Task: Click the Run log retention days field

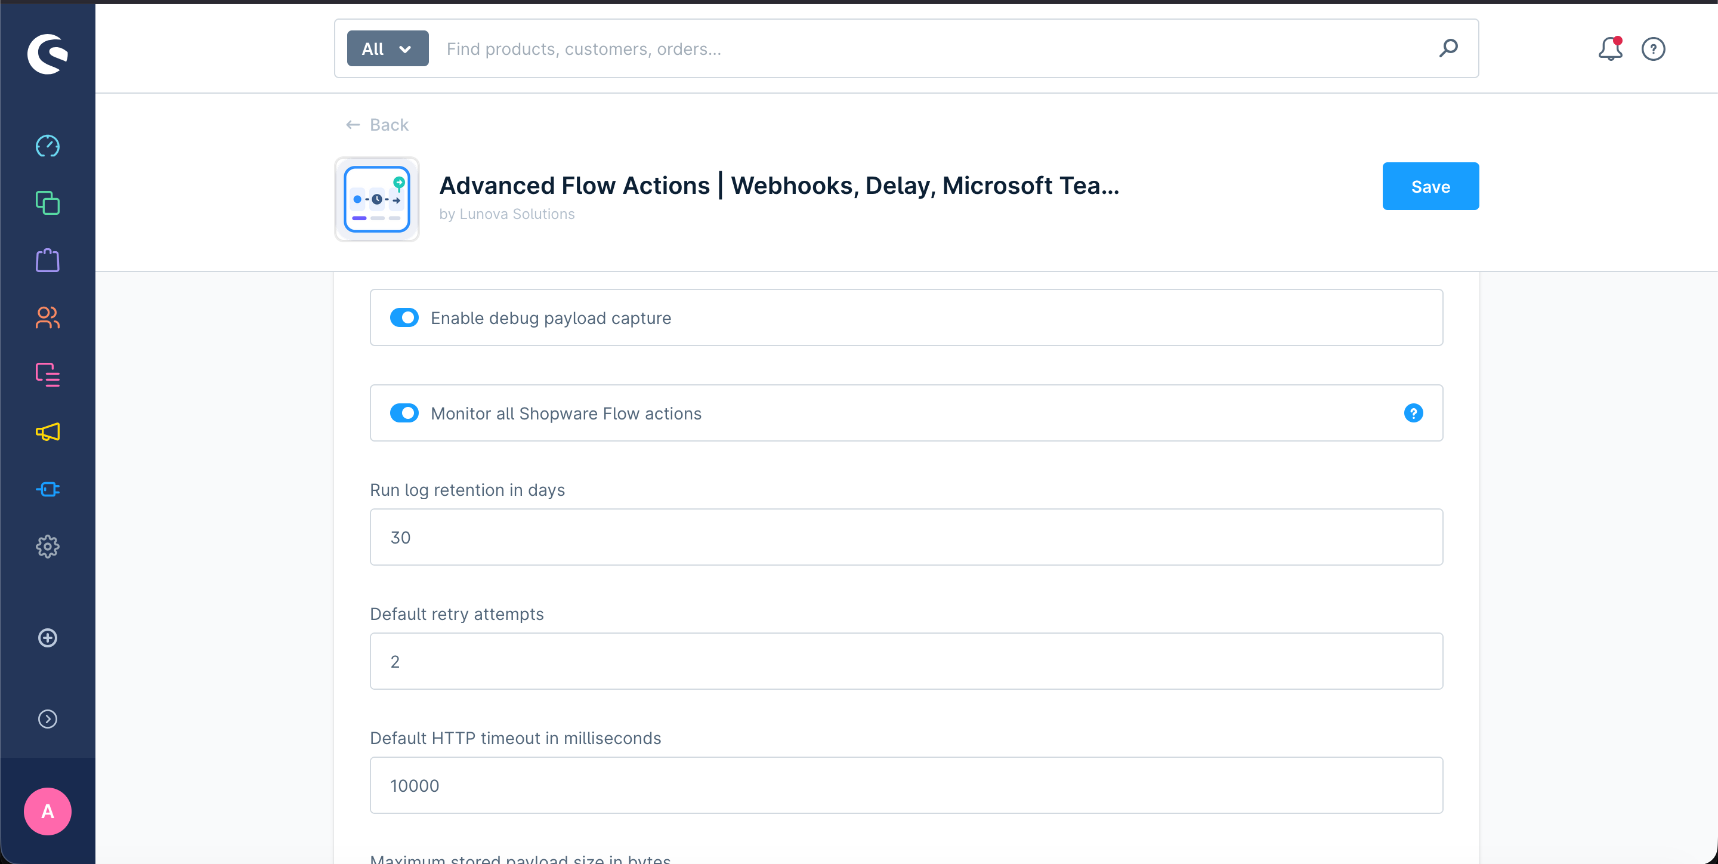Action: coord(906,537)
